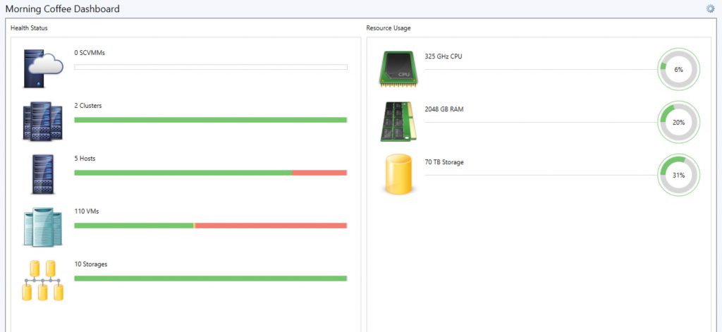Image resolution: width=722 pixels, height=332 pixels.
Task: Click the green Clusters health bar
Action: click(210, 121)
